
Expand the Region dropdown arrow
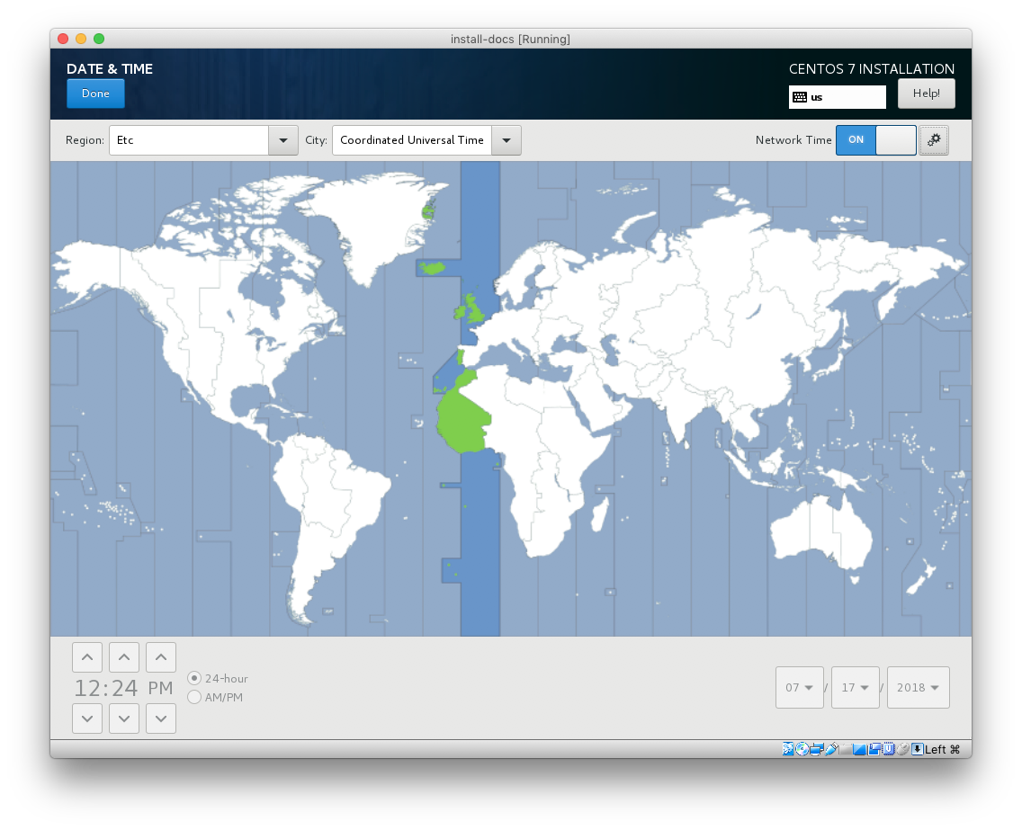(283, 140)
